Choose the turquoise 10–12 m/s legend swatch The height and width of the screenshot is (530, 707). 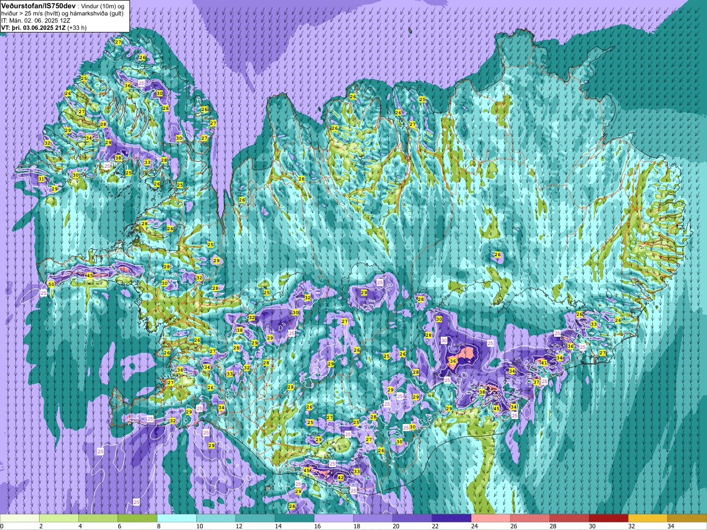point(216,518)
